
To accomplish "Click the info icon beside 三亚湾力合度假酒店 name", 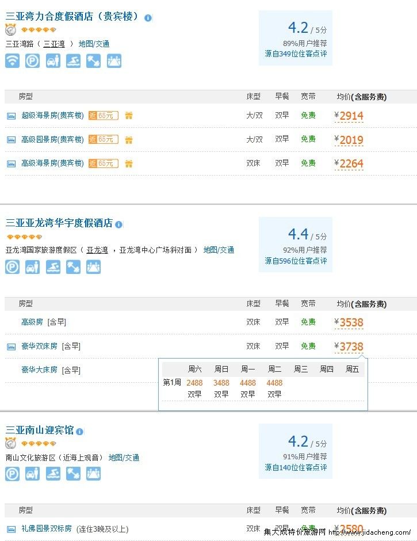I will (148, 17).
